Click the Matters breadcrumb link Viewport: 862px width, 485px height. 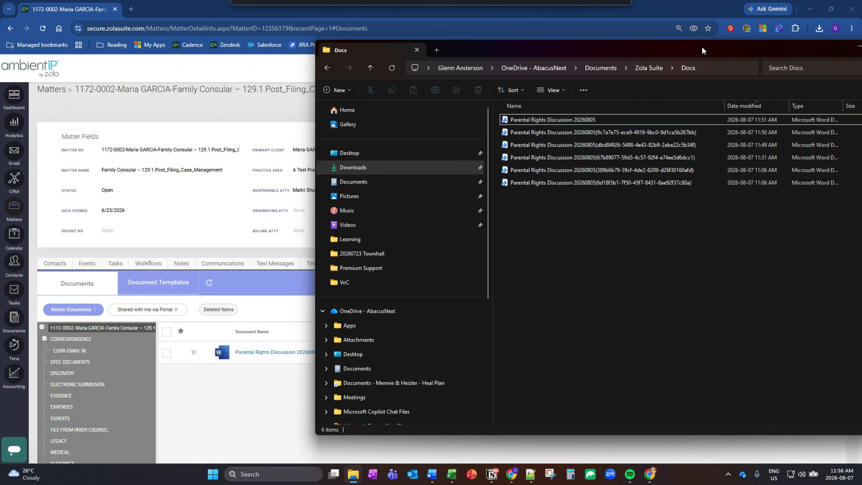point(52,89)
